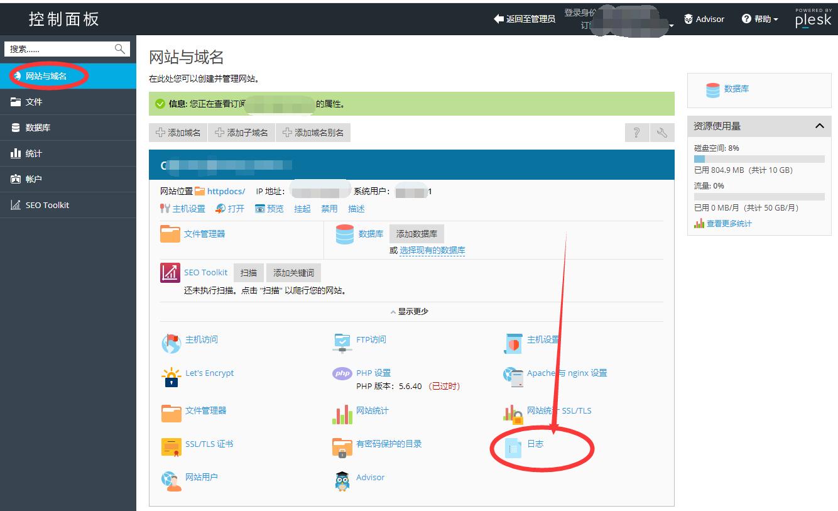Click the large 文件管理器 folder icon in the top row
The height and width of the screenshot is (511, 838).
tap(170, 234)
